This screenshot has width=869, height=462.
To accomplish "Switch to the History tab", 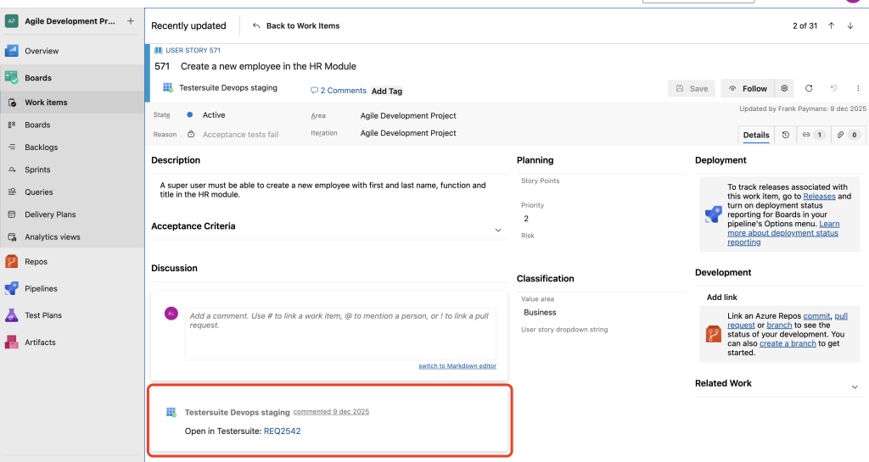I will click(x=786, y=135).
